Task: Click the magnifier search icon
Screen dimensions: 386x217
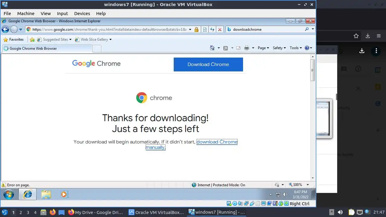Action: click(307, 29)
